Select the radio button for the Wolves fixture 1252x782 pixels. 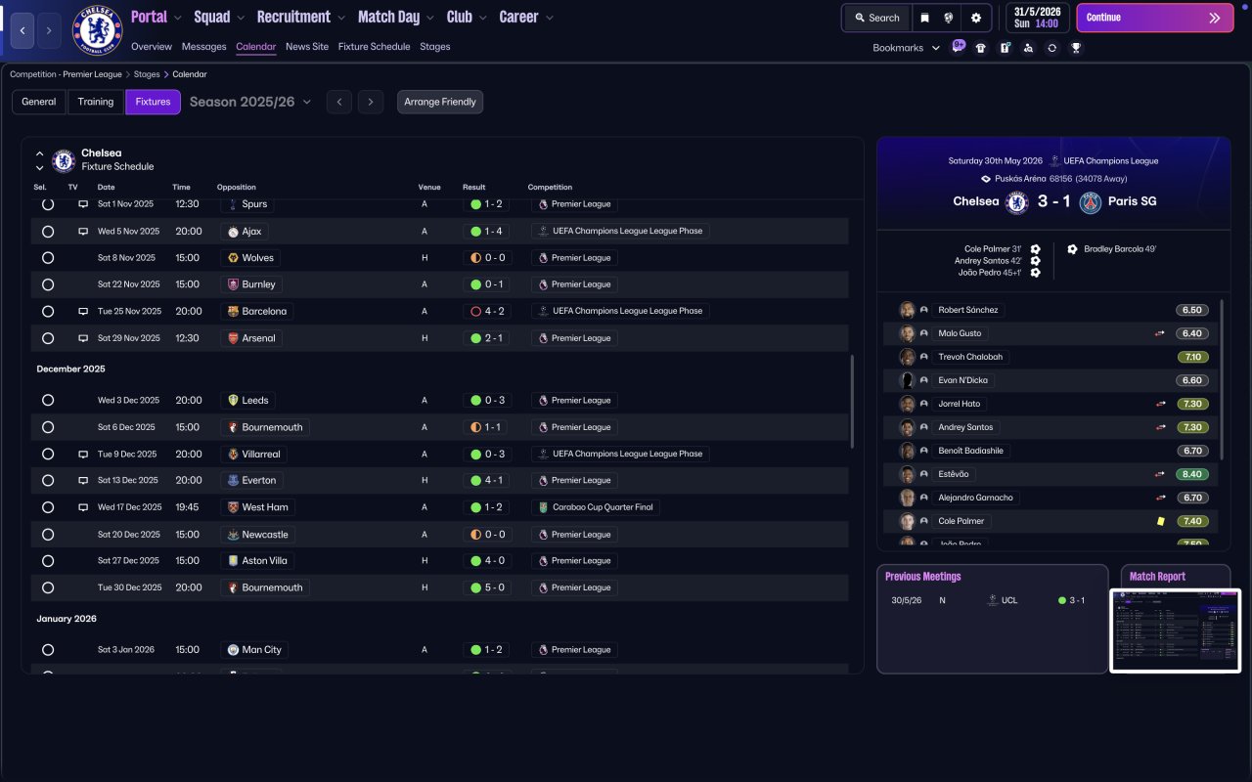tap(48, 258)
